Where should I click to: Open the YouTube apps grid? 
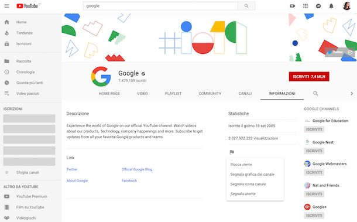coord(305,6)
